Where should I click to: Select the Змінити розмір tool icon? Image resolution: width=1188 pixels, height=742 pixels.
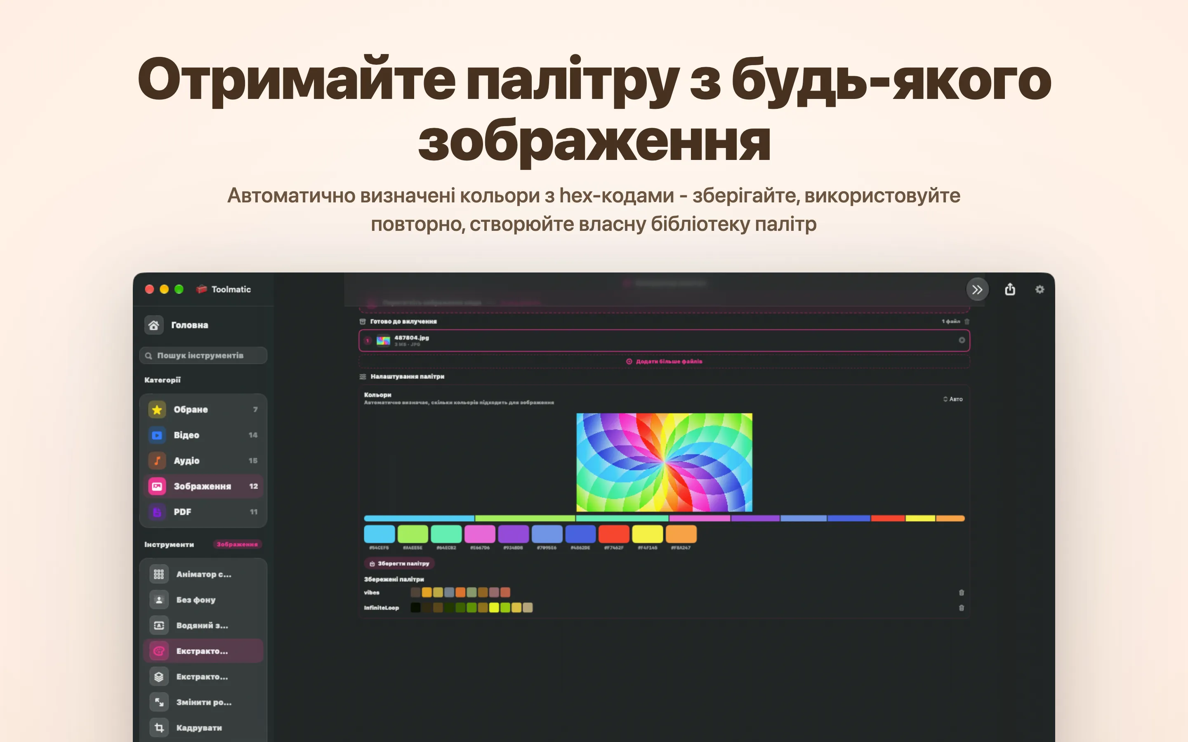tap(159, 702)
